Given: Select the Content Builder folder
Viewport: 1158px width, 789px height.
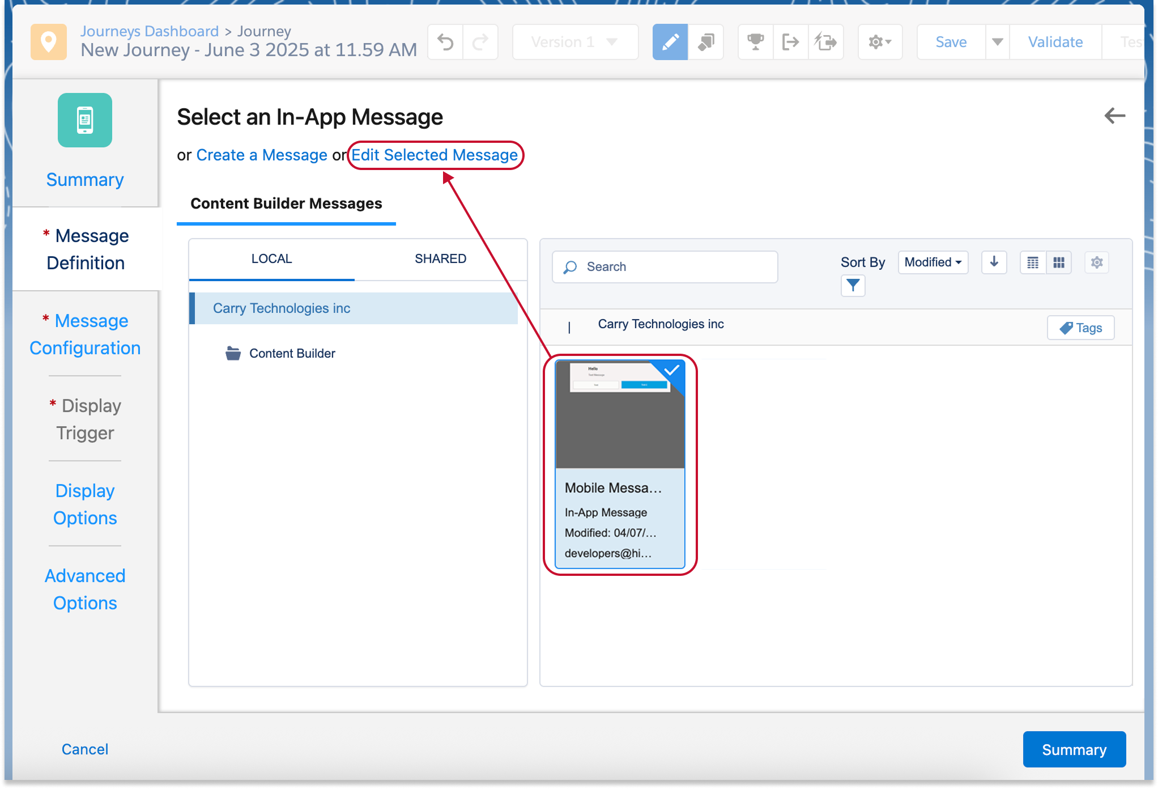Looking at the screenshot, I should (292, 354).
